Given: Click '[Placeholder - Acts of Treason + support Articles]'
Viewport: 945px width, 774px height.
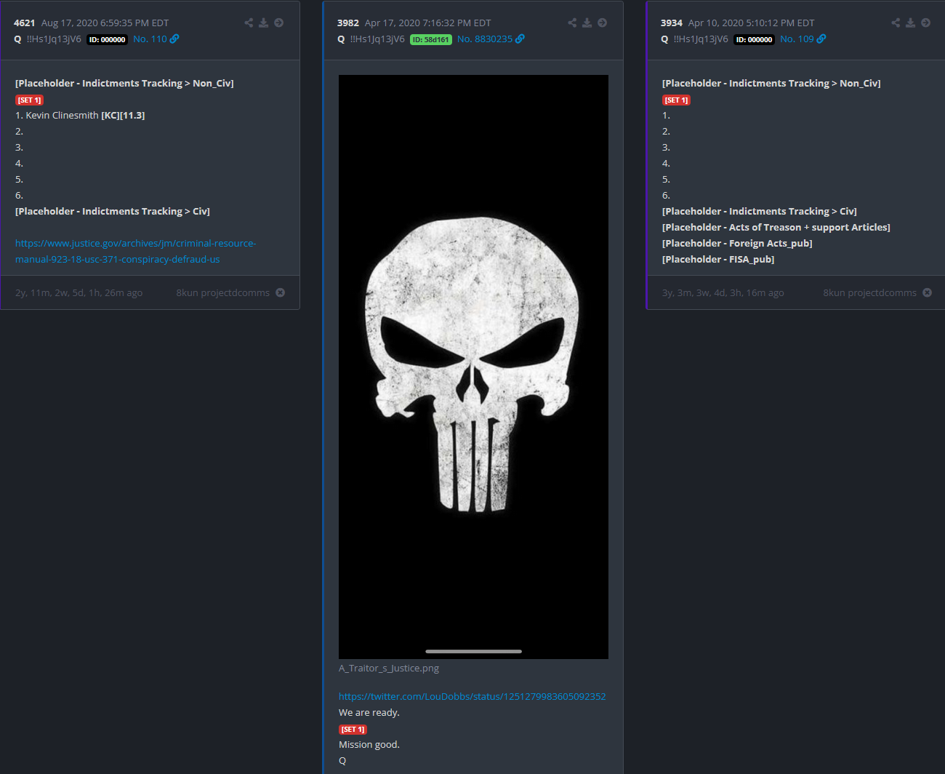Looking at the screenshot, I should pos(776,227).
